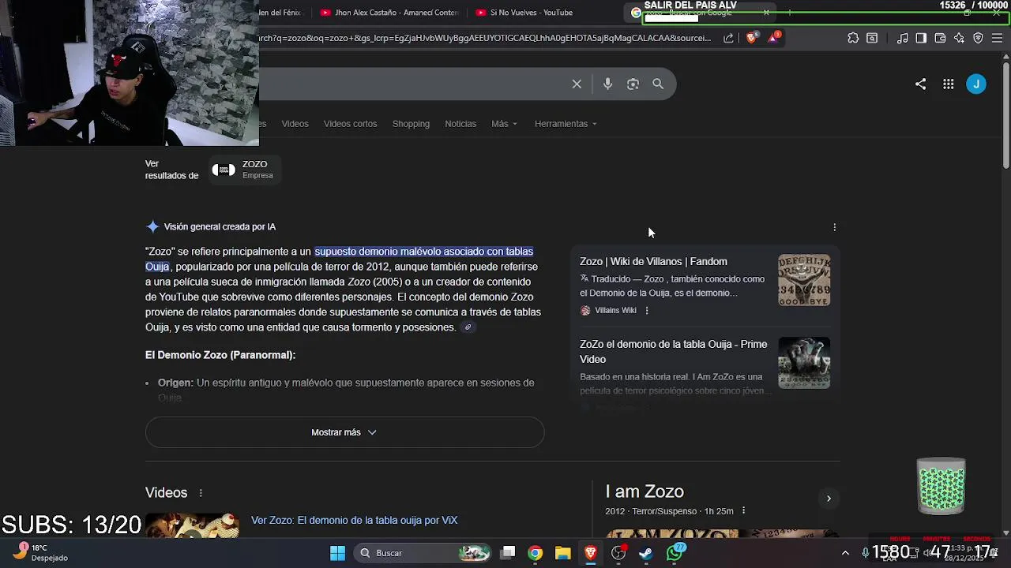Open Windows Start menu
1011x568 pixels.
pyautogui.click(x=337, y=553)
